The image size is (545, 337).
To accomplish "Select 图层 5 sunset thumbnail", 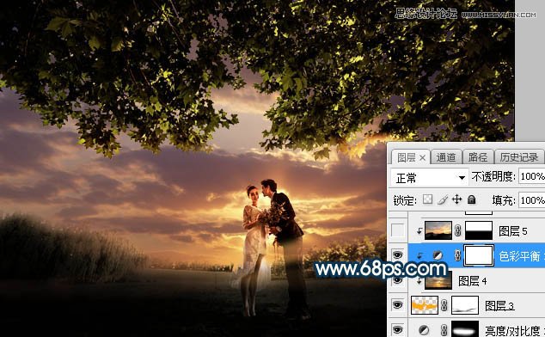I will click(438, 230).
